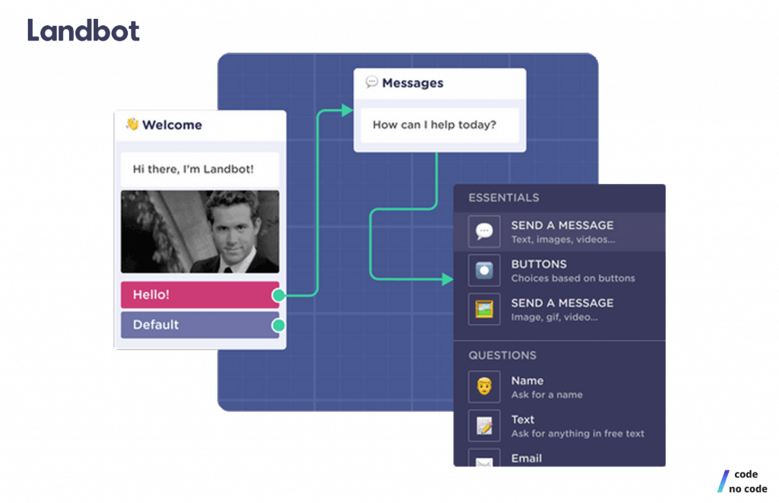Choose Text "Ask for anything in free text"
Image resolution: width=779 pixels, height=503 pixels.
(559, 425)
